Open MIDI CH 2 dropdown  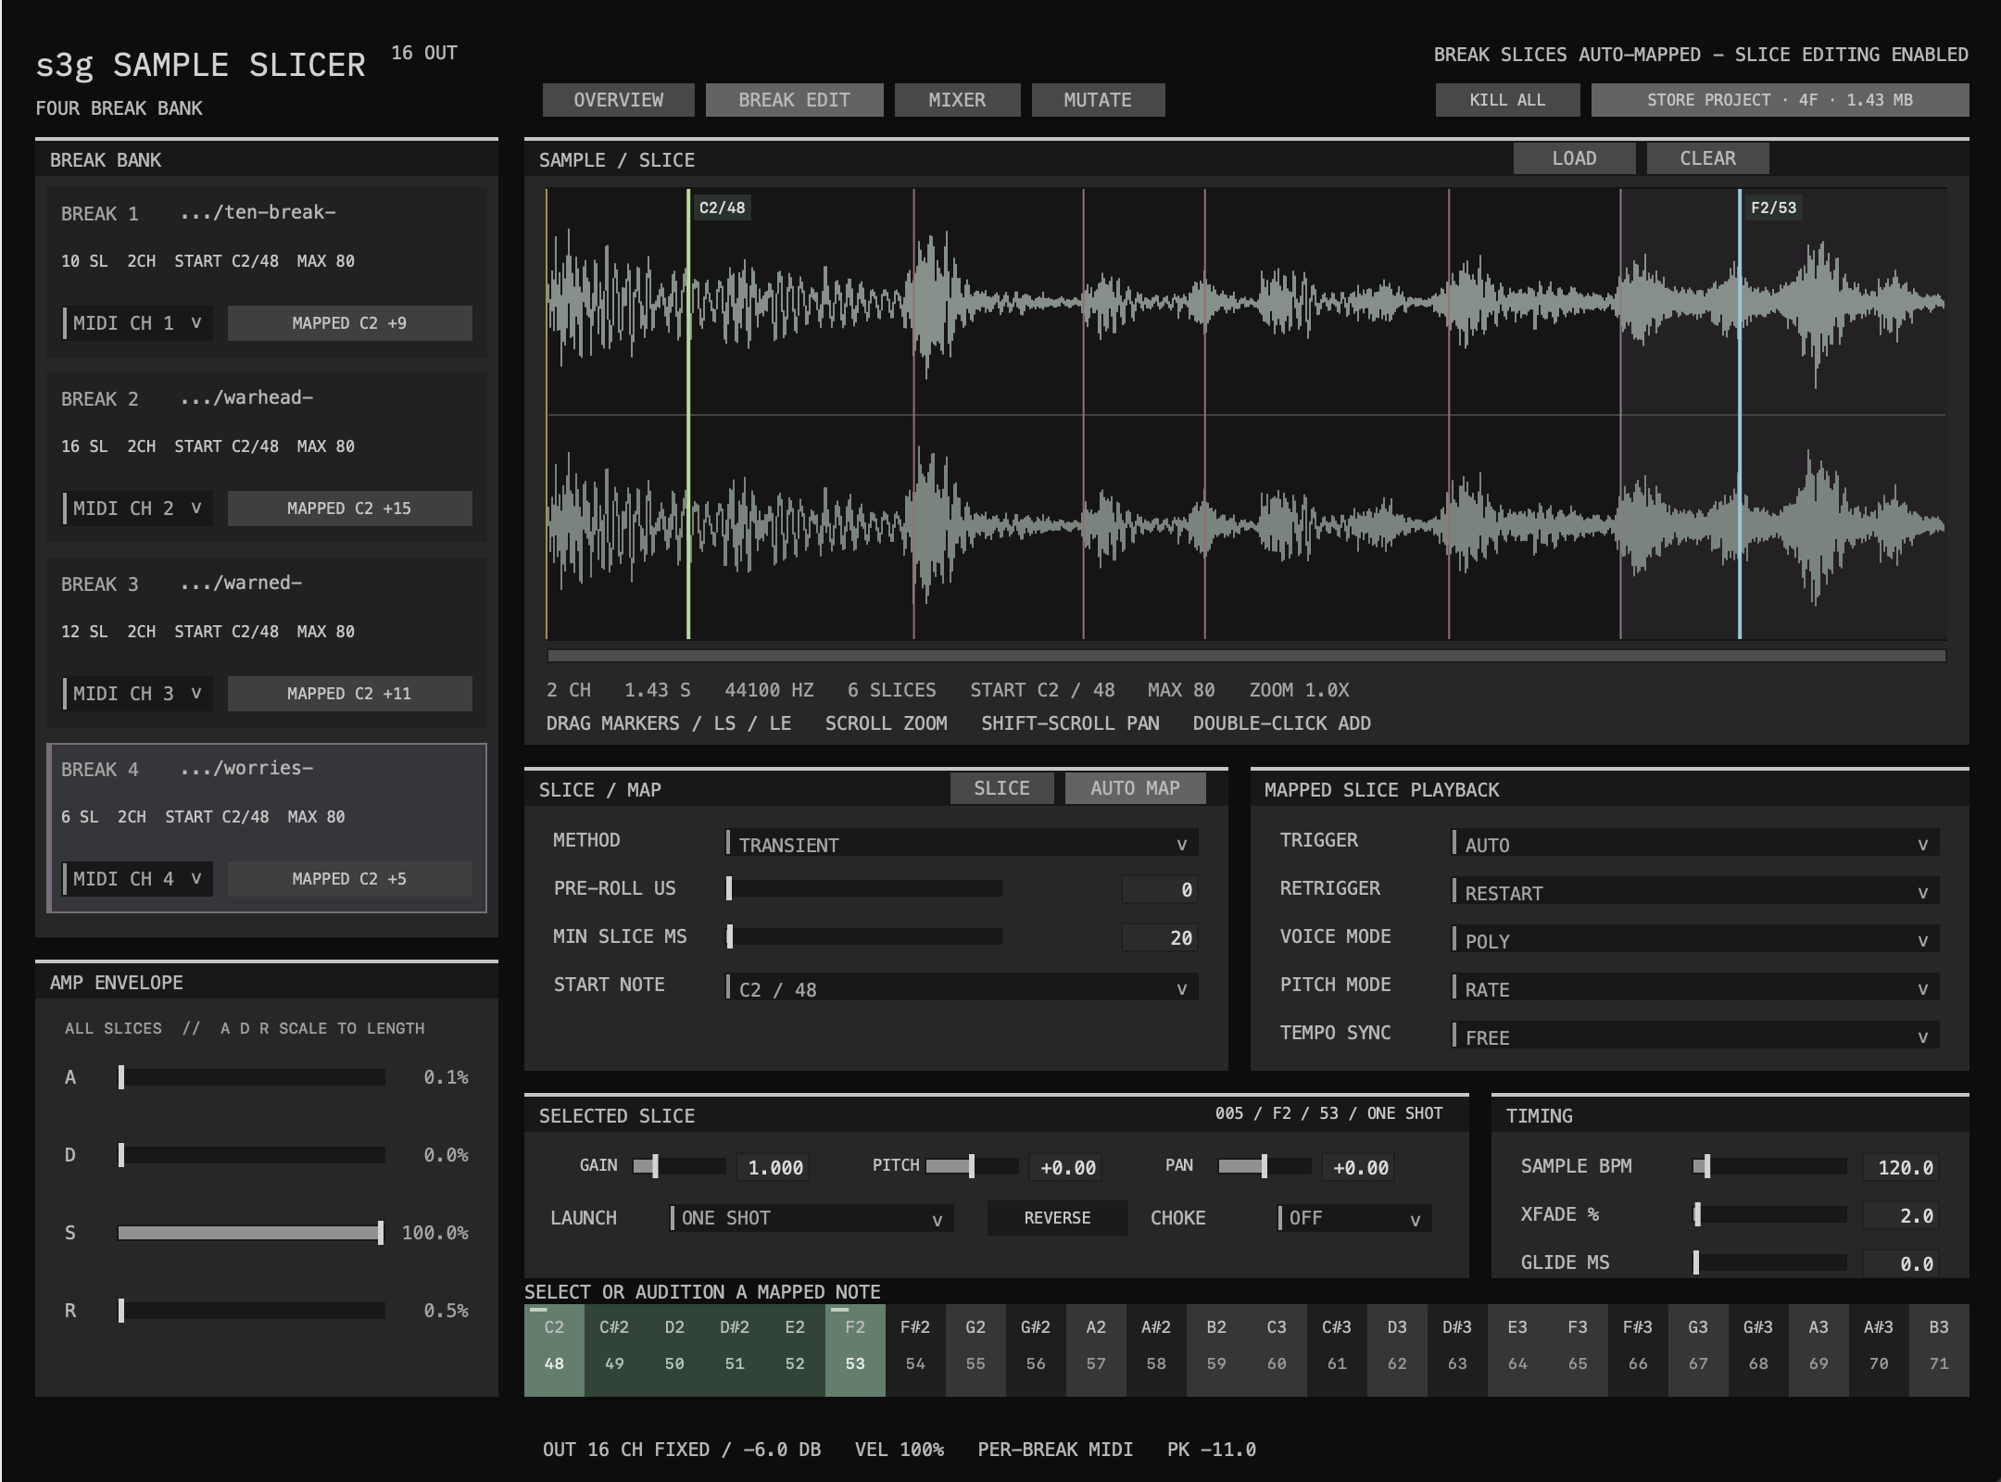coord(137,509)
